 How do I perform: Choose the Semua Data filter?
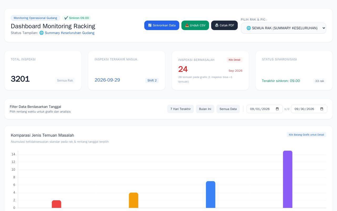[228, 109]
